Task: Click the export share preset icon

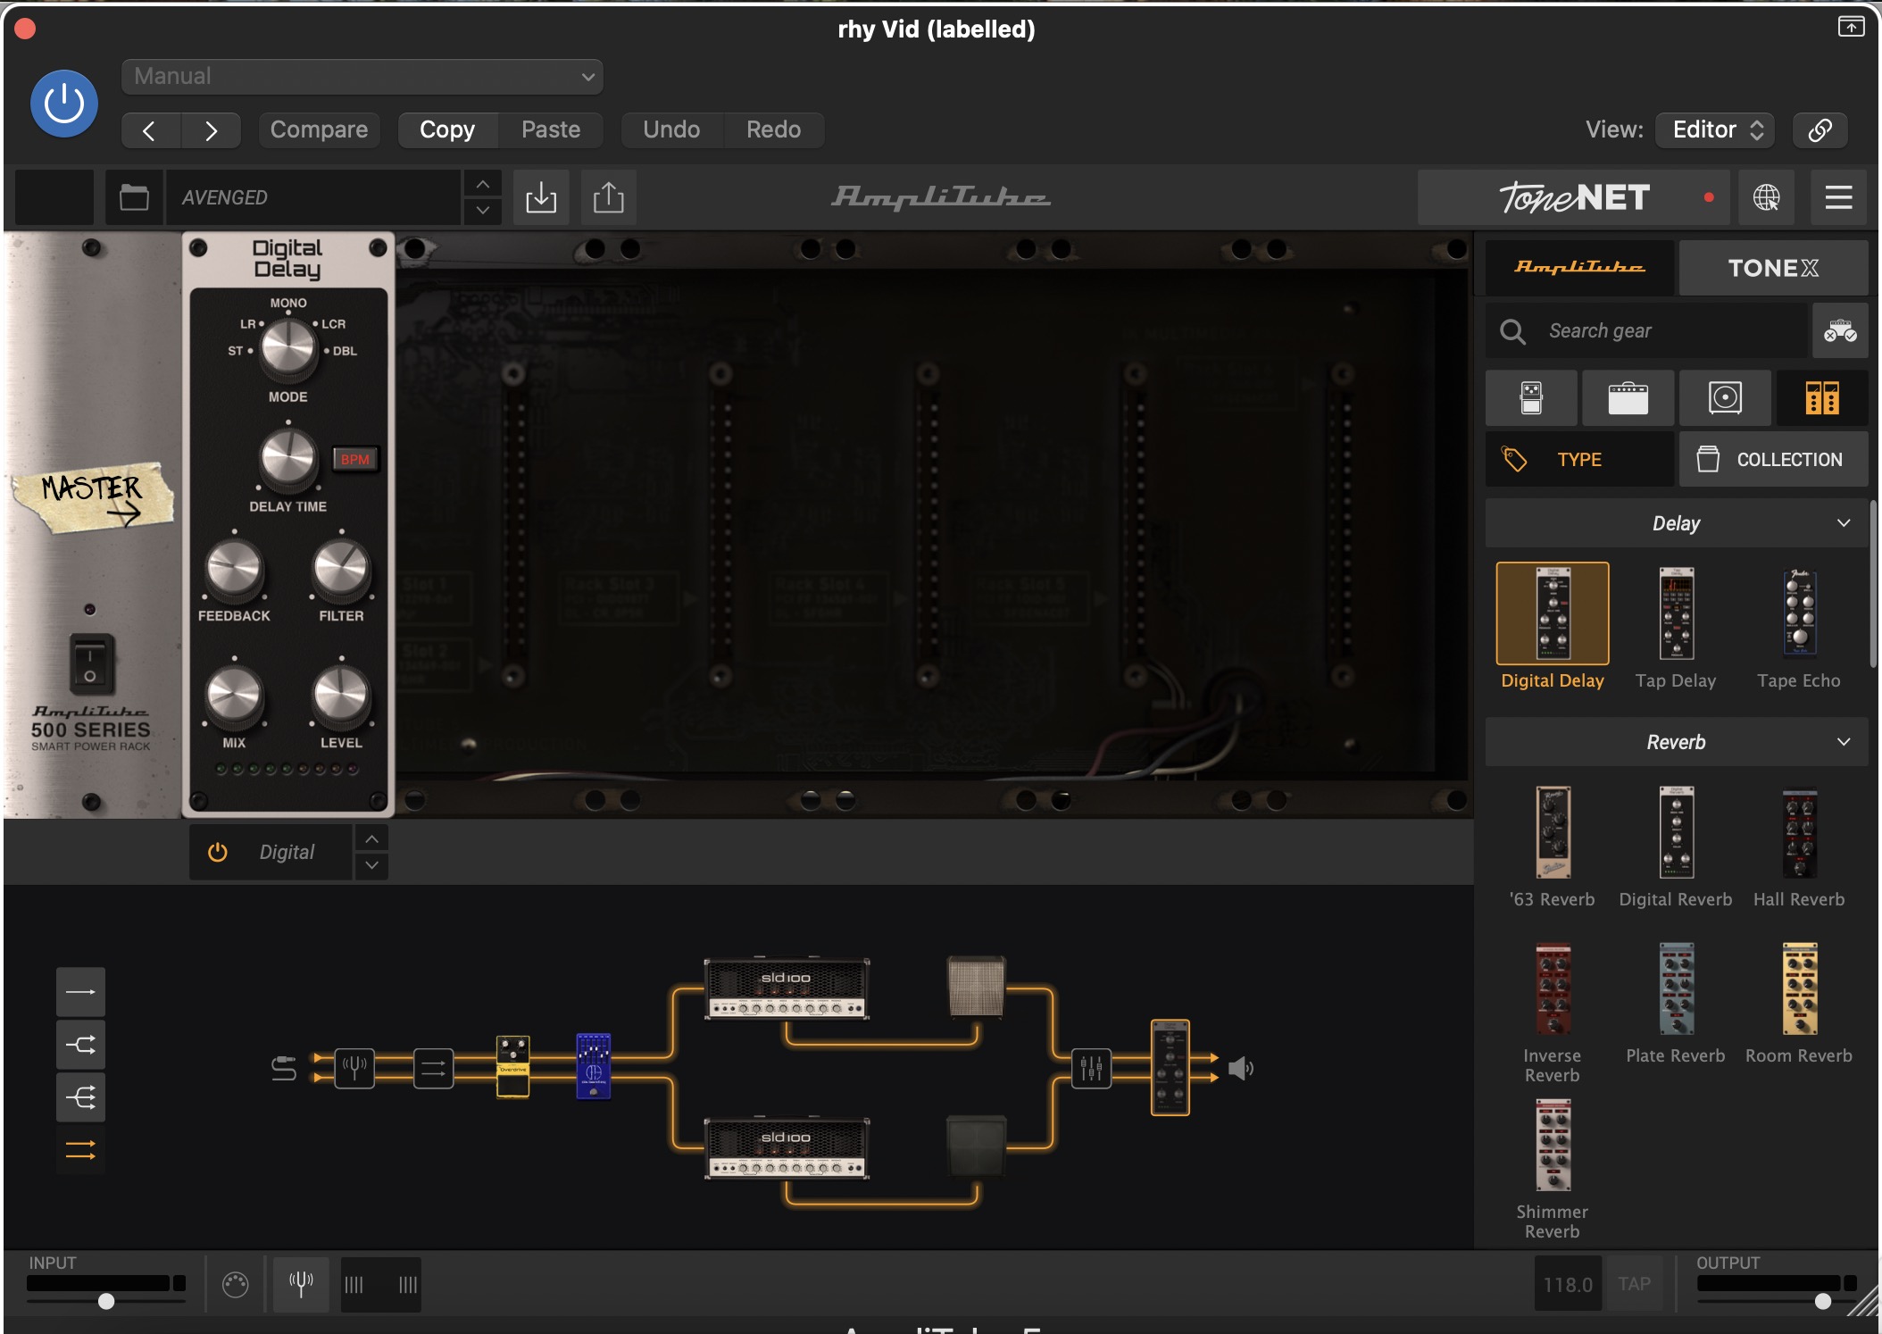Action: [x=609, y=197]
